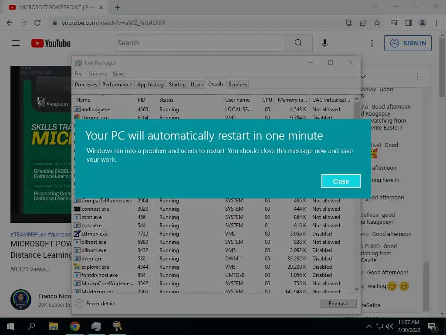
Task: Close the MICROSOFT POWERPOINT tab
Action: 101,7
